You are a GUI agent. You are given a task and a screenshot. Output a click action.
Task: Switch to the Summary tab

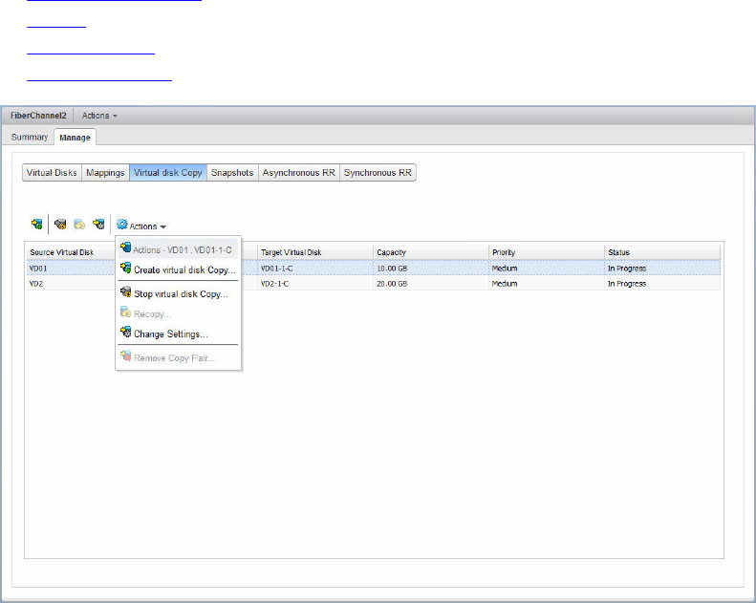pyautogui.click(x=30, y=138)
